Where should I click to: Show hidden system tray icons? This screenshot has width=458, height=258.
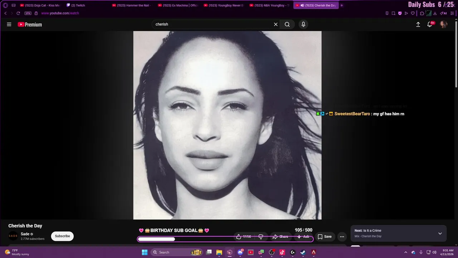405,252
